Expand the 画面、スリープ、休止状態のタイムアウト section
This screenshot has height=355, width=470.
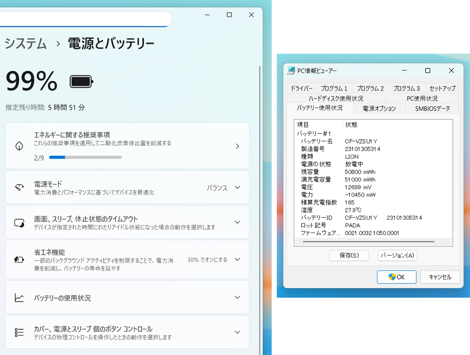237,222
